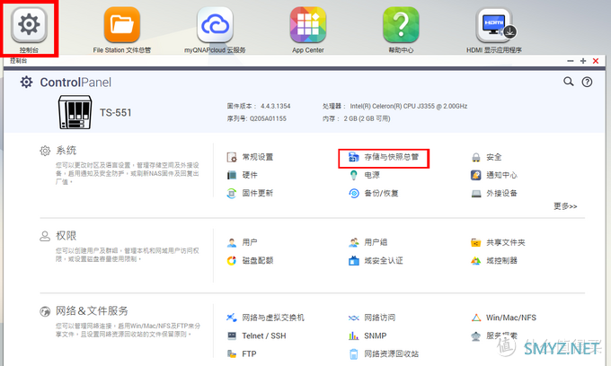Open 电源 power settings
Viewport: 611px width, 366px height.
coord(364,175)
